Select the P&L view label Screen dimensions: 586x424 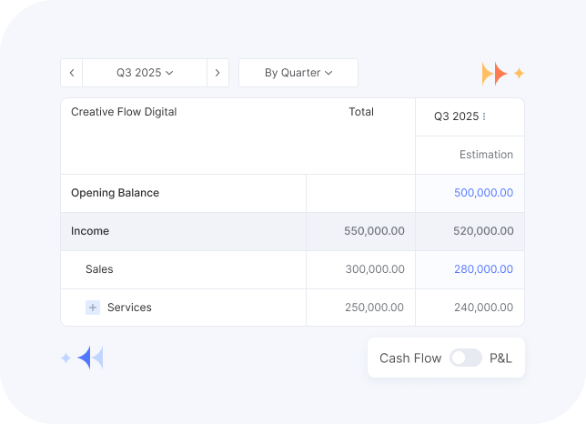[x=500, y=358]
